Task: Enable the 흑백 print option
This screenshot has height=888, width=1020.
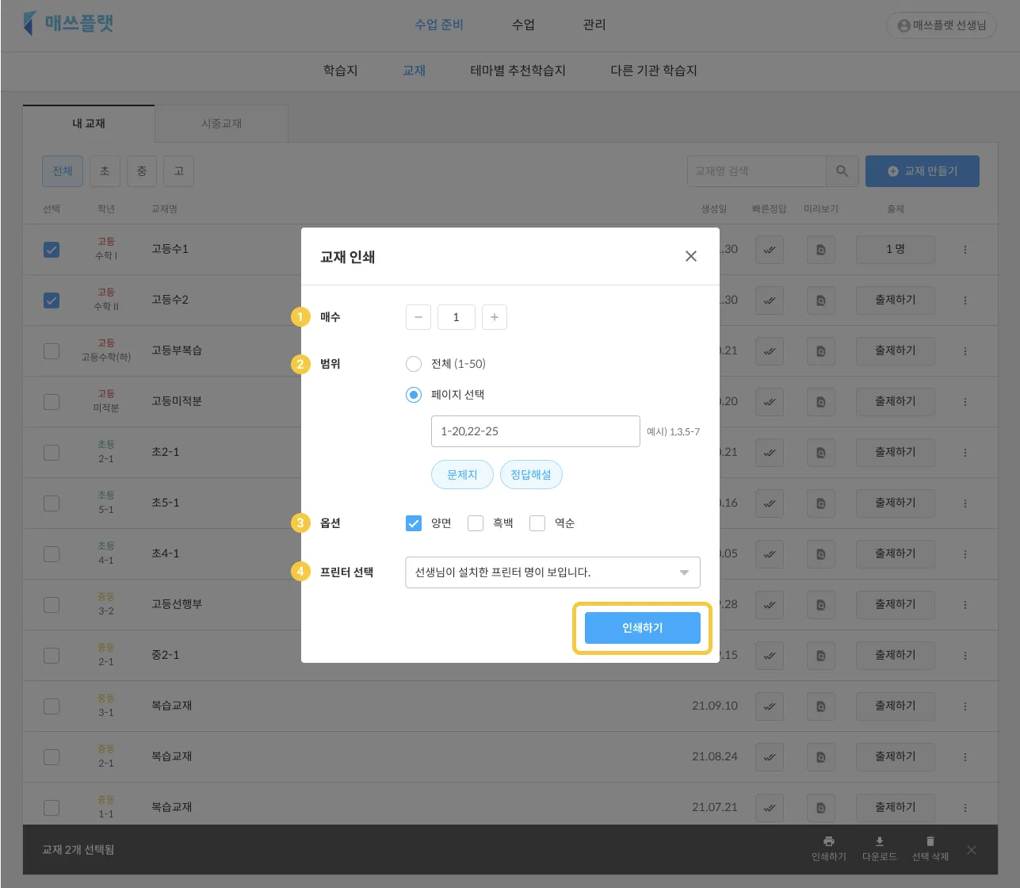Action: point(476,523)
